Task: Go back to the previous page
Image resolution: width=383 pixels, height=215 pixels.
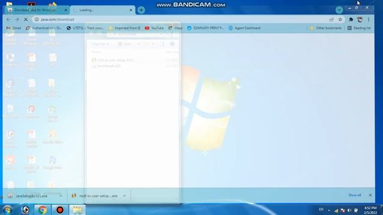Action: 8,19
